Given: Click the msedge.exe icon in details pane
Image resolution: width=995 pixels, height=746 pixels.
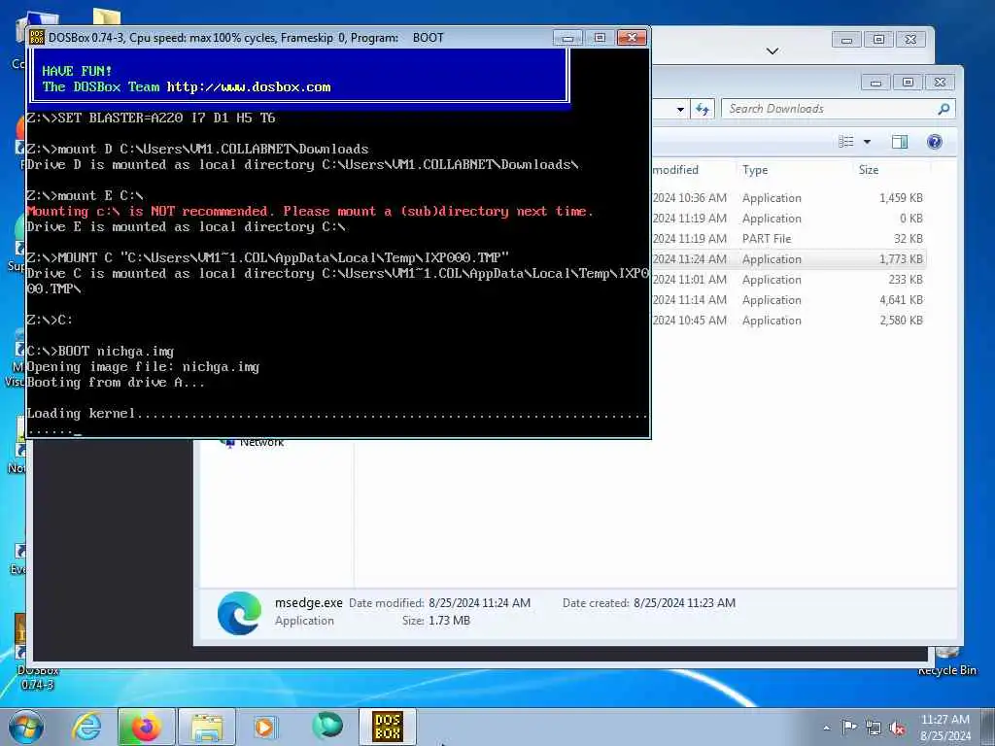Looking at the screenshot, I should tap(239, 613).
